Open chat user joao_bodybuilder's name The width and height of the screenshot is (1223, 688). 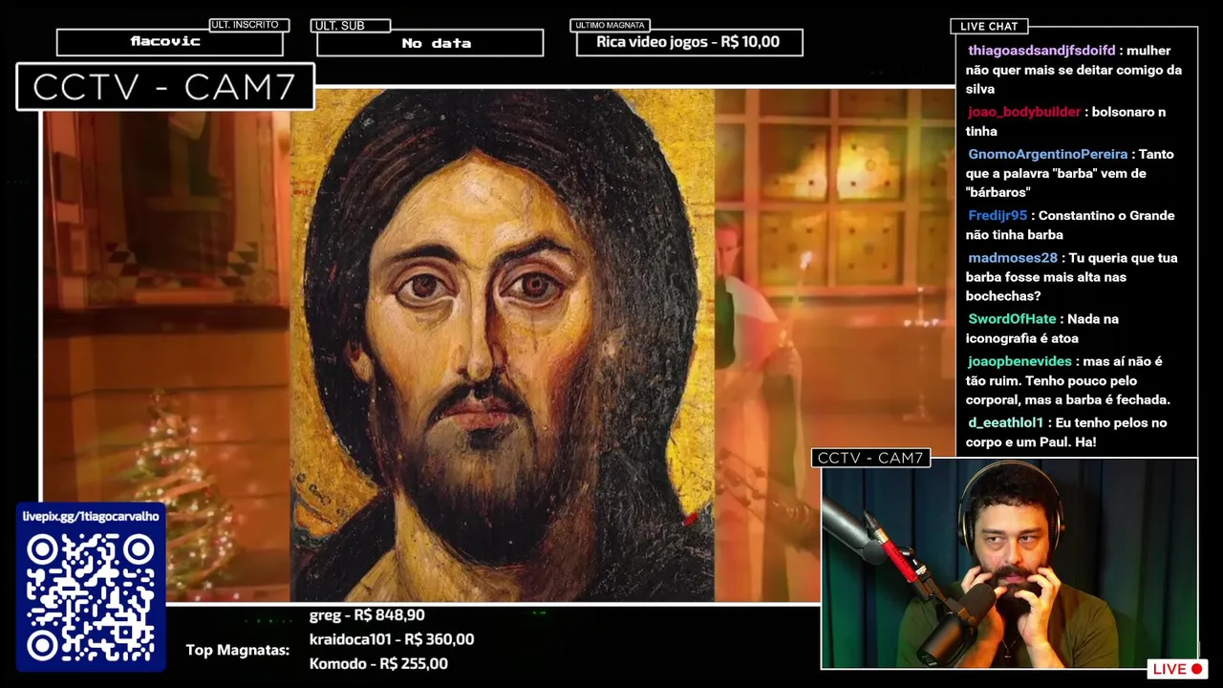(x=1024, y=112)
